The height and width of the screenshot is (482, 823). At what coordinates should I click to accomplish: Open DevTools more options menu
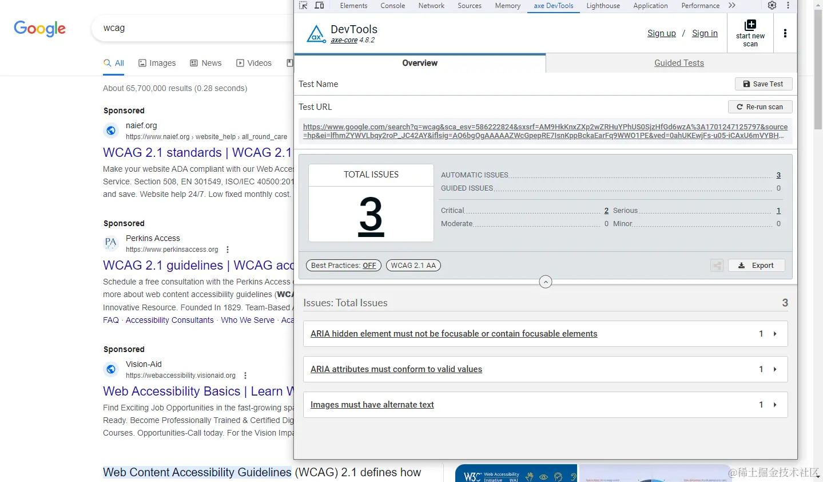788,6
